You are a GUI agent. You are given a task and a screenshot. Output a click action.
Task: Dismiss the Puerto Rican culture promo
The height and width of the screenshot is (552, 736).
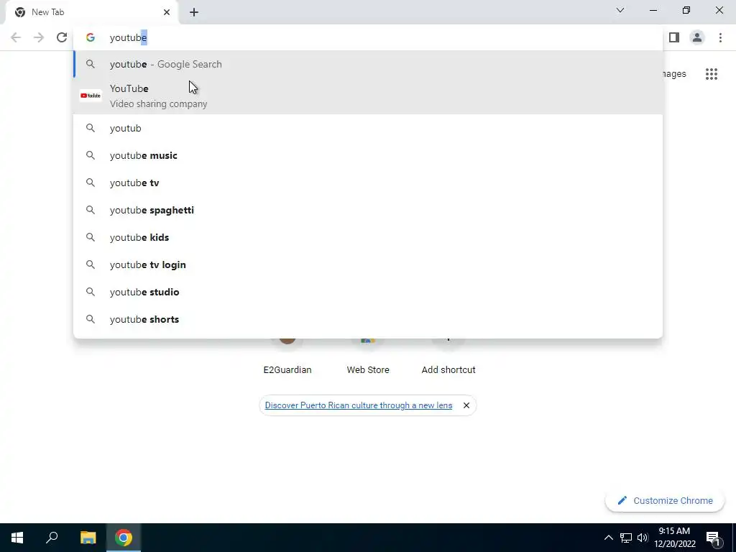pyautogui.click(x=466, y=405)
